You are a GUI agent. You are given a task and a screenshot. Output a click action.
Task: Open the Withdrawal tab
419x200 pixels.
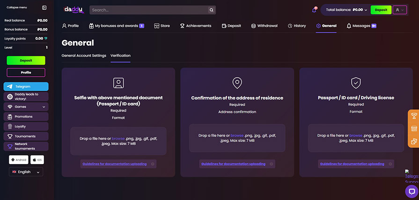click(264, 26)
